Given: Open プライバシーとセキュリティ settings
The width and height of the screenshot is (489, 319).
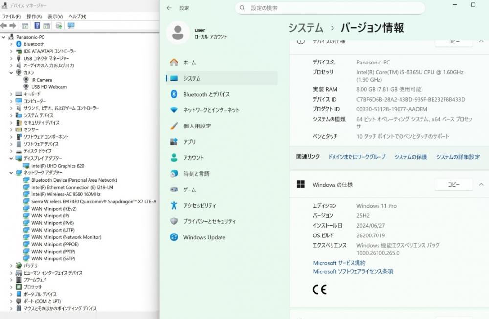Looking at the screenshot, I should [x=222, y=221].
